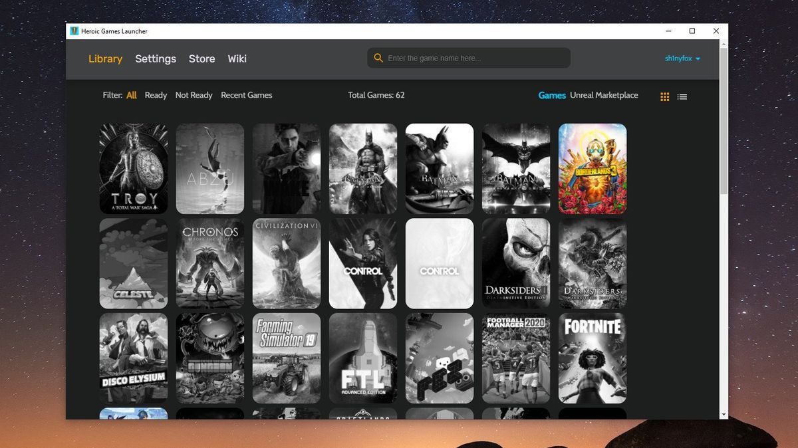Screen dimensions: 798x448
Task: Filter games by Not Ready
Action: (194, 95)
